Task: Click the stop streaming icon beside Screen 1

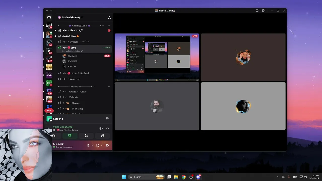Action: click(x=107, y=119)
